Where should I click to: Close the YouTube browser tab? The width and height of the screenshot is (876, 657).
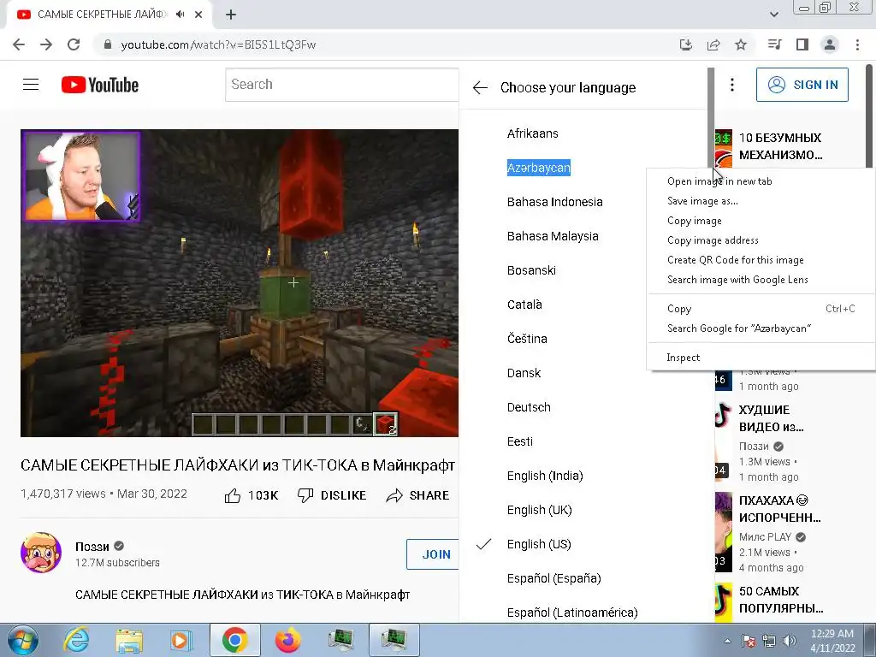pos(198,15)
